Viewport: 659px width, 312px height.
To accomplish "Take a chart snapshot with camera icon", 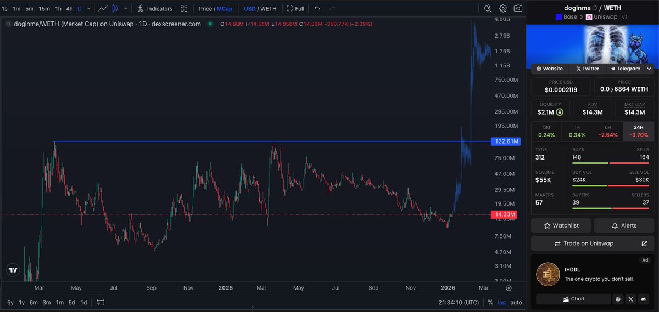I will click(518, 8).
